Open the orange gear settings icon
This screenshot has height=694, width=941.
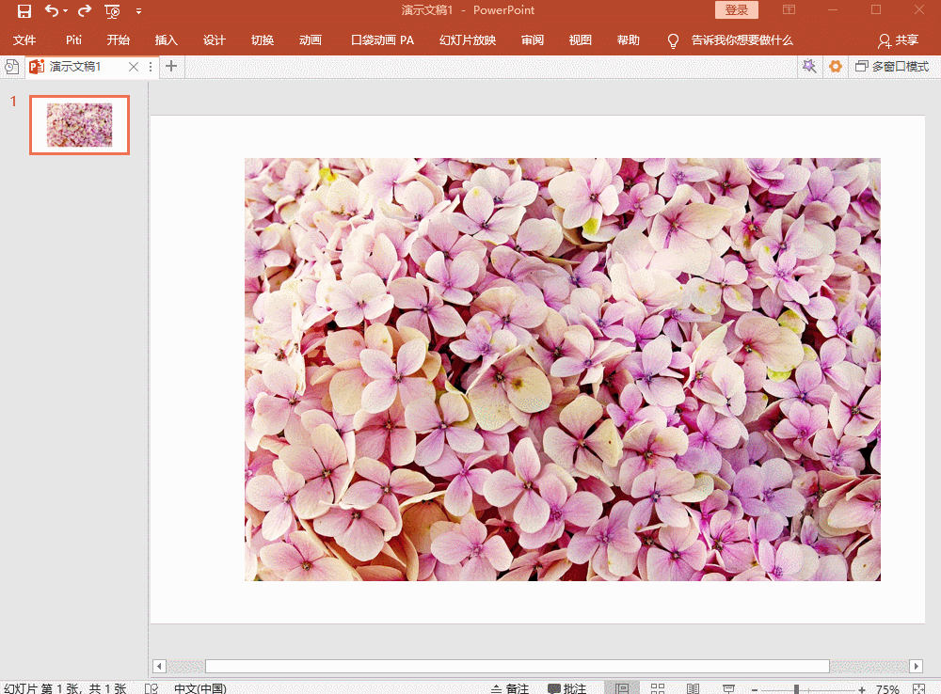point(835,67)
